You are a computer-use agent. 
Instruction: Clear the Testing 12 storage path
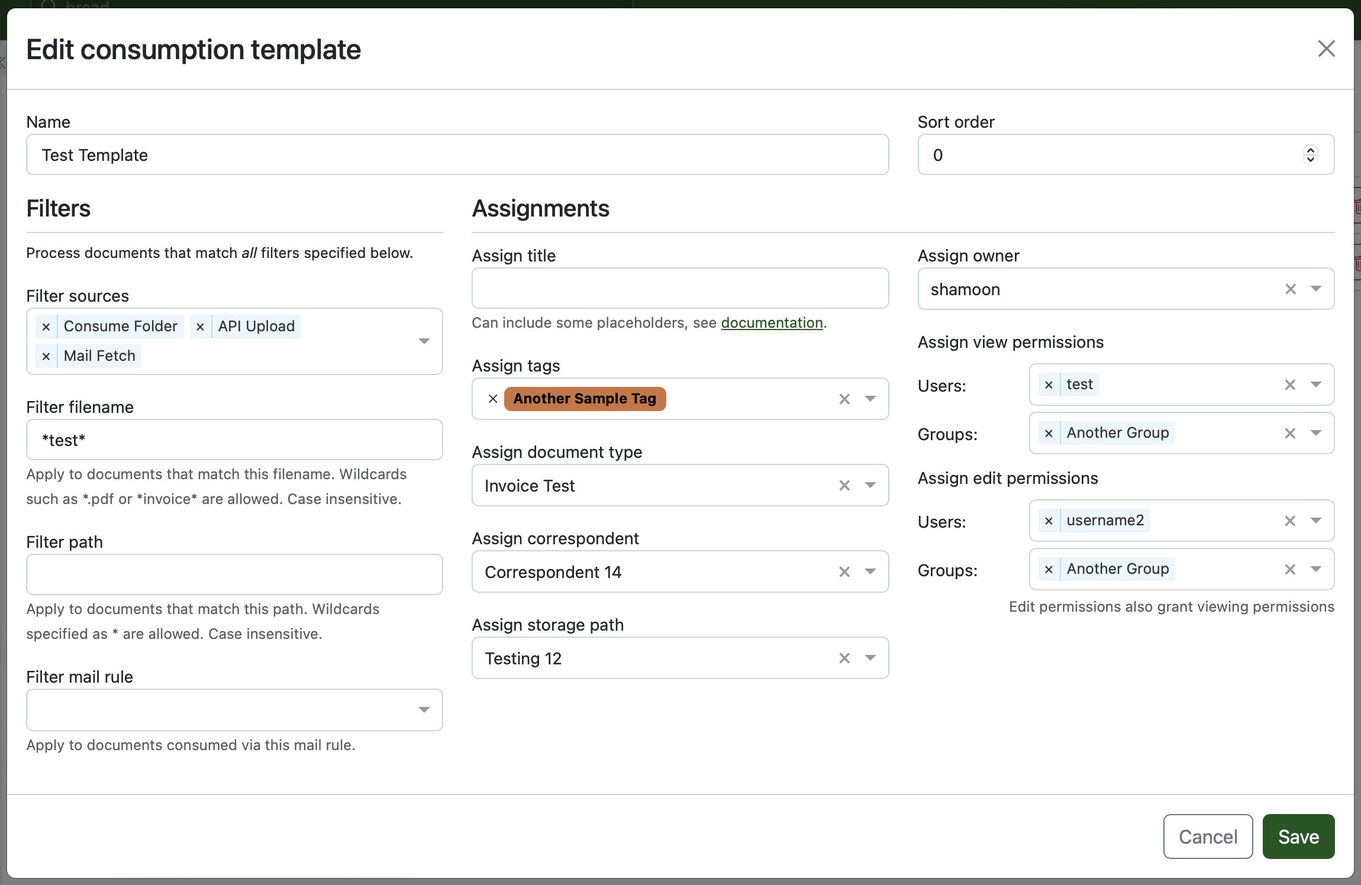[x=844, y=658]
